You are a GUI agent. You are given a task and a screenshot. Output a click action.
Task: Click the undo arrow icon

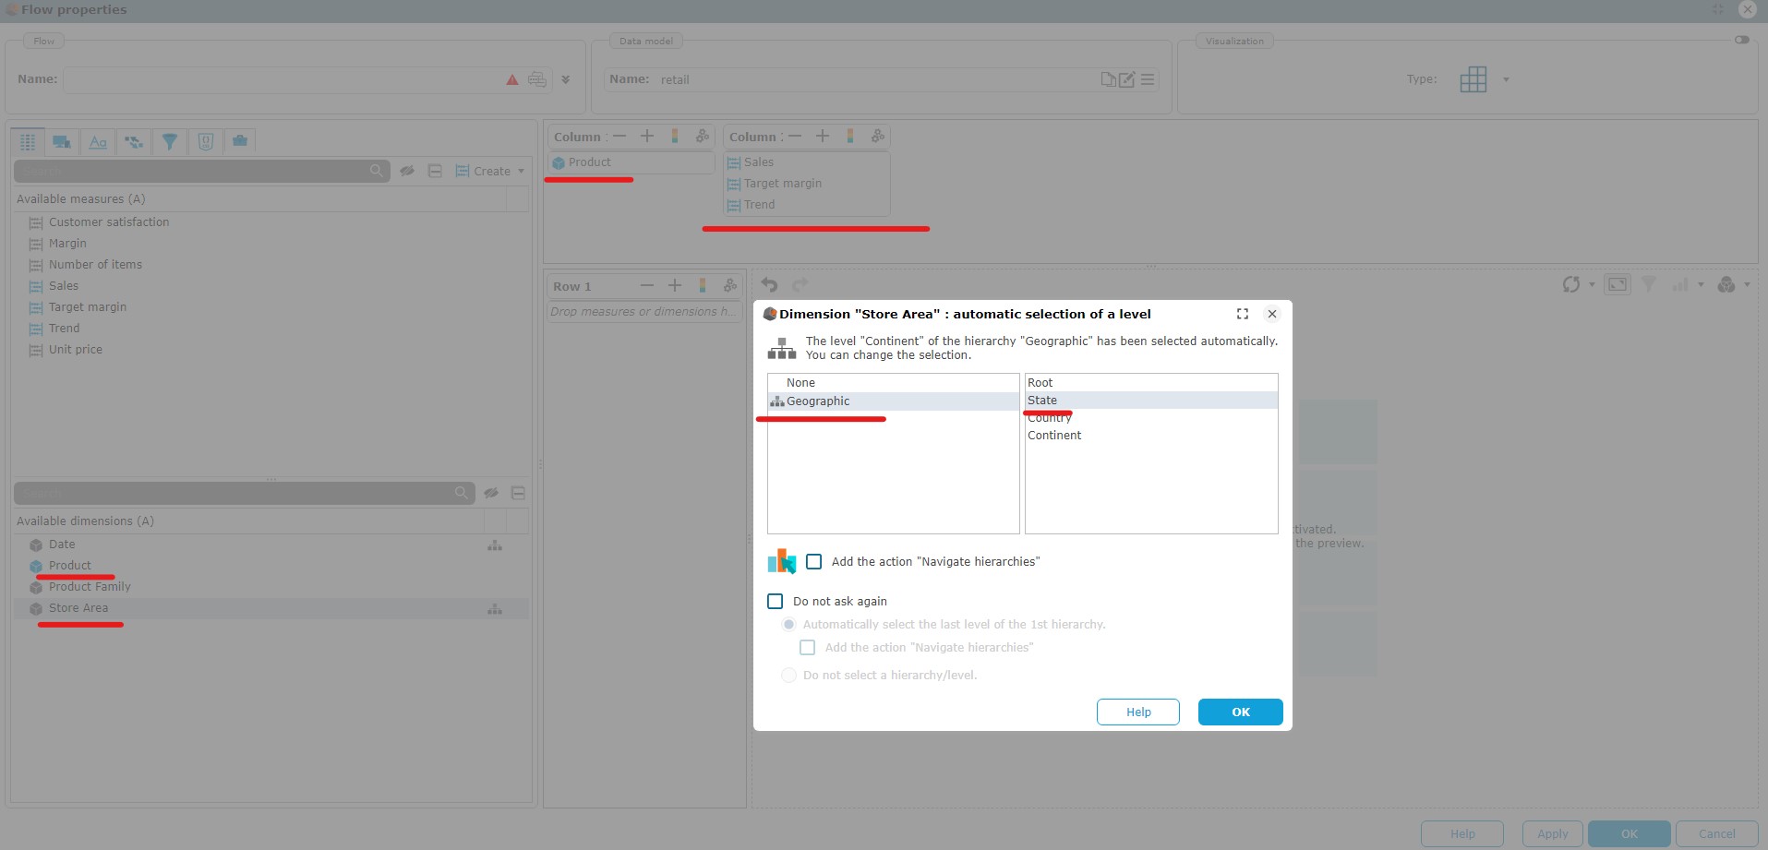tap(769, 285)
